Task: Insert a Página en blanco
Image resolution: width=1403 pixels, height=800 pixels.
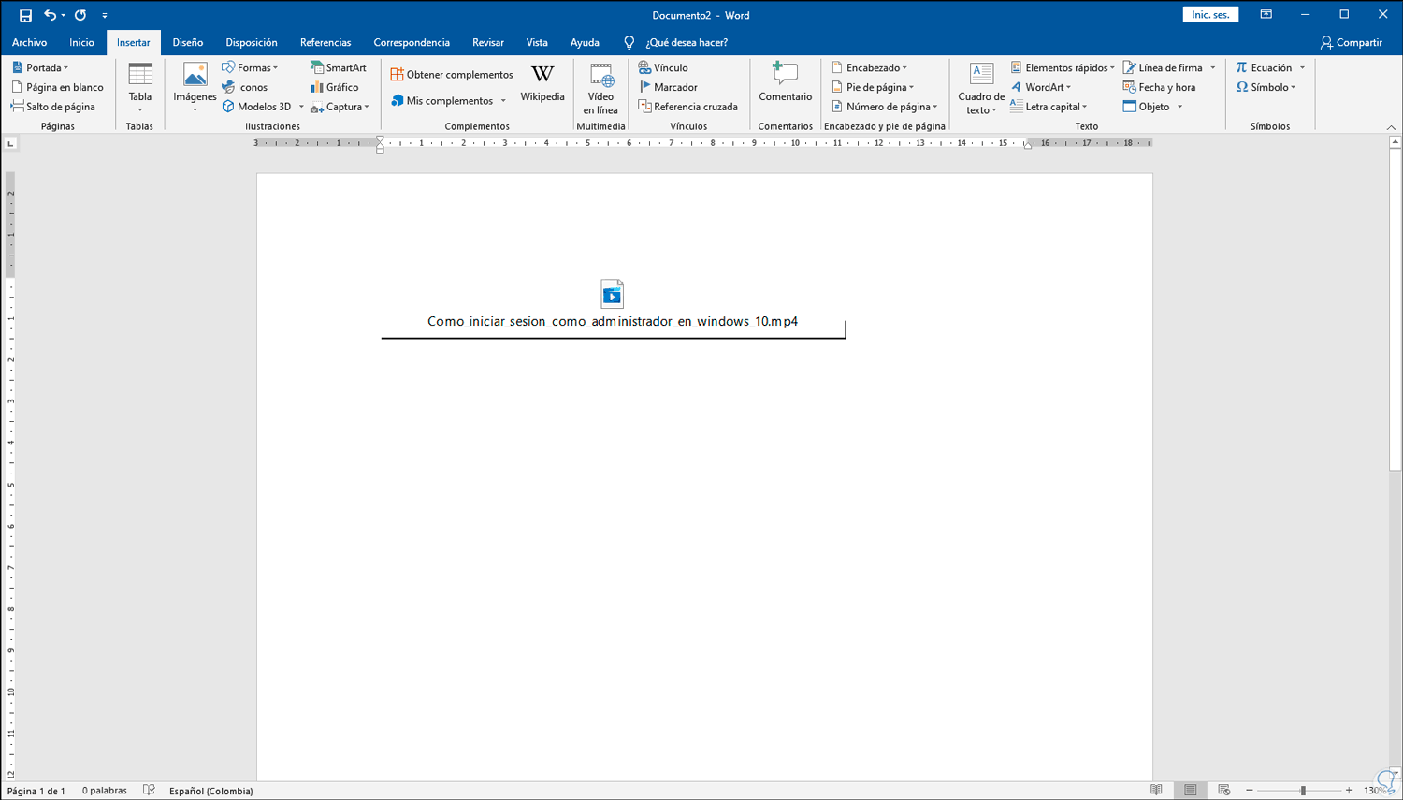Action: point(57,87)
